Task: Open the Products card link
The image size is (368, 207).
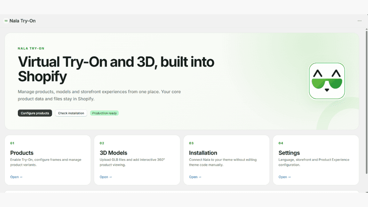Action: (x=16, y=177)
